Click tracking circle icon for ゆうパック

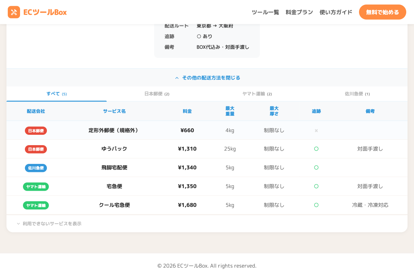[316, 149]
